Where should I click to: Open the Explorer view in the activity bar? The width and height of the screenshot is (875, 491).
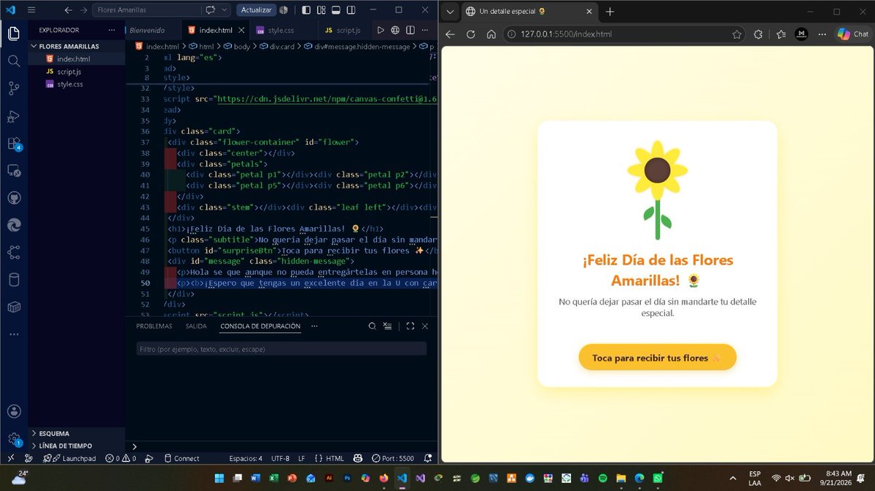[13, 34]
